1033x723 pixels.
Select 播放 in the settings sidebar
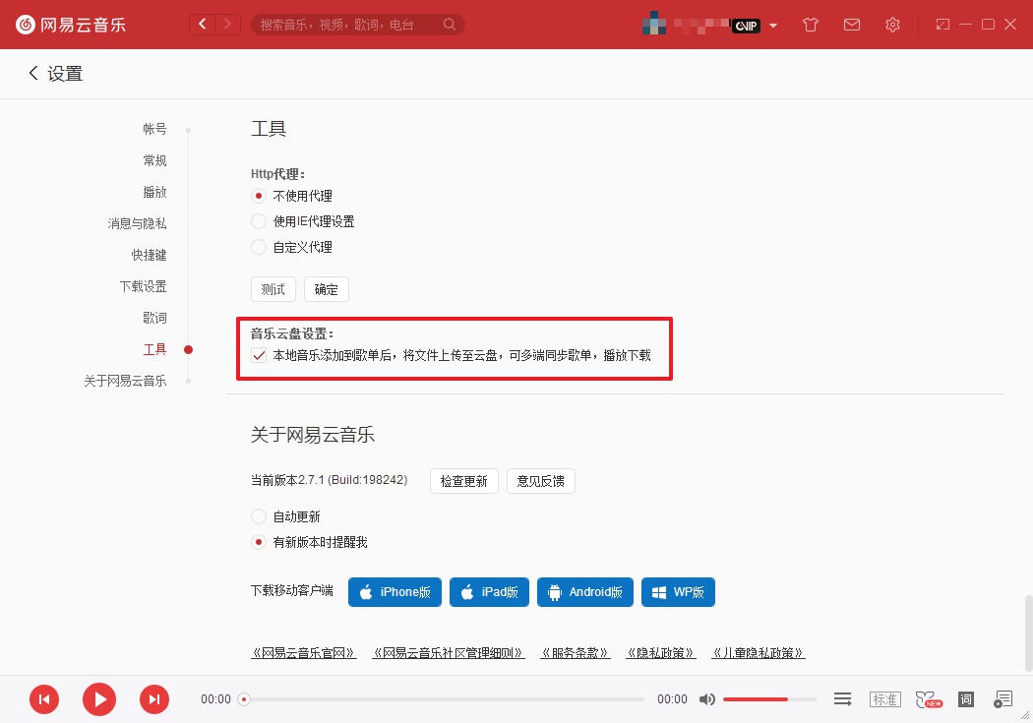tap(154, 192)
